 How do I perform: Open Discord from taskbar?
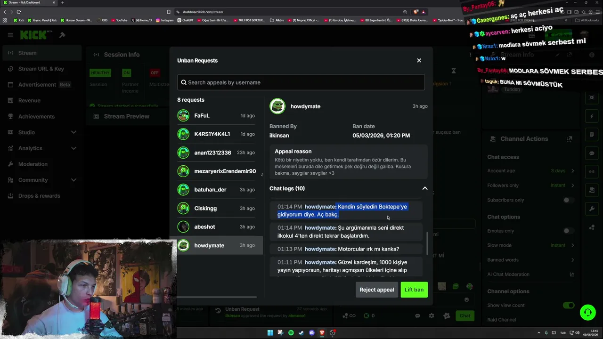311,333
